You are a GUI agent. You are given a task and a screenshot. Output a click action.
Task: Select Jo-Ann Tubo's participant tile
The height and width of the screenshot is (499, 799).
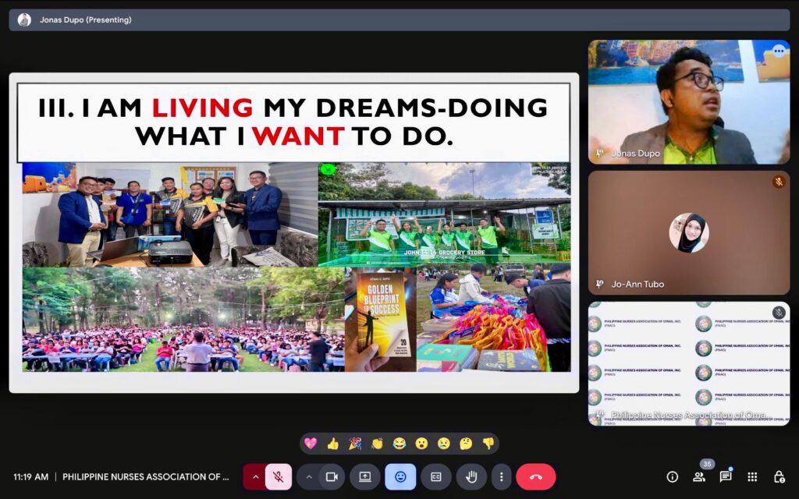click(689, 232)
